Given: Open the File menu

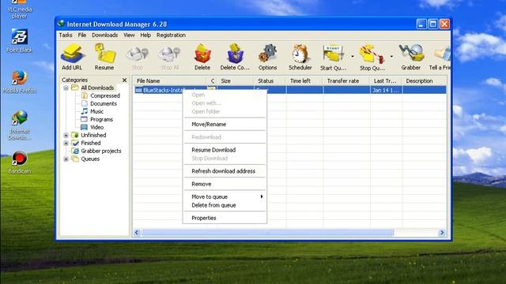Looking at the screenshot, I should pos(82,35).
